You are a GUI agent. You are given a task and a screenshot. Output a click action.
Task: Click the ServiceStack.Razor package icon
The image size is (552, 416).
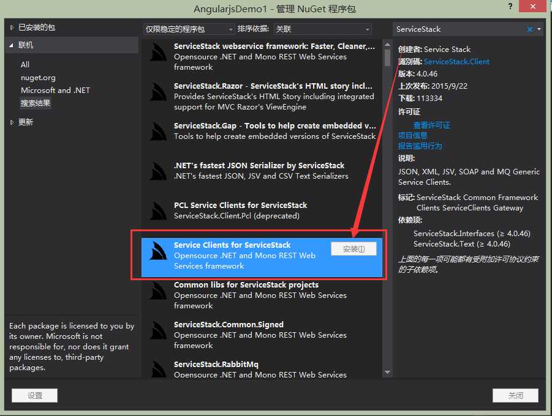pos(158,92)
